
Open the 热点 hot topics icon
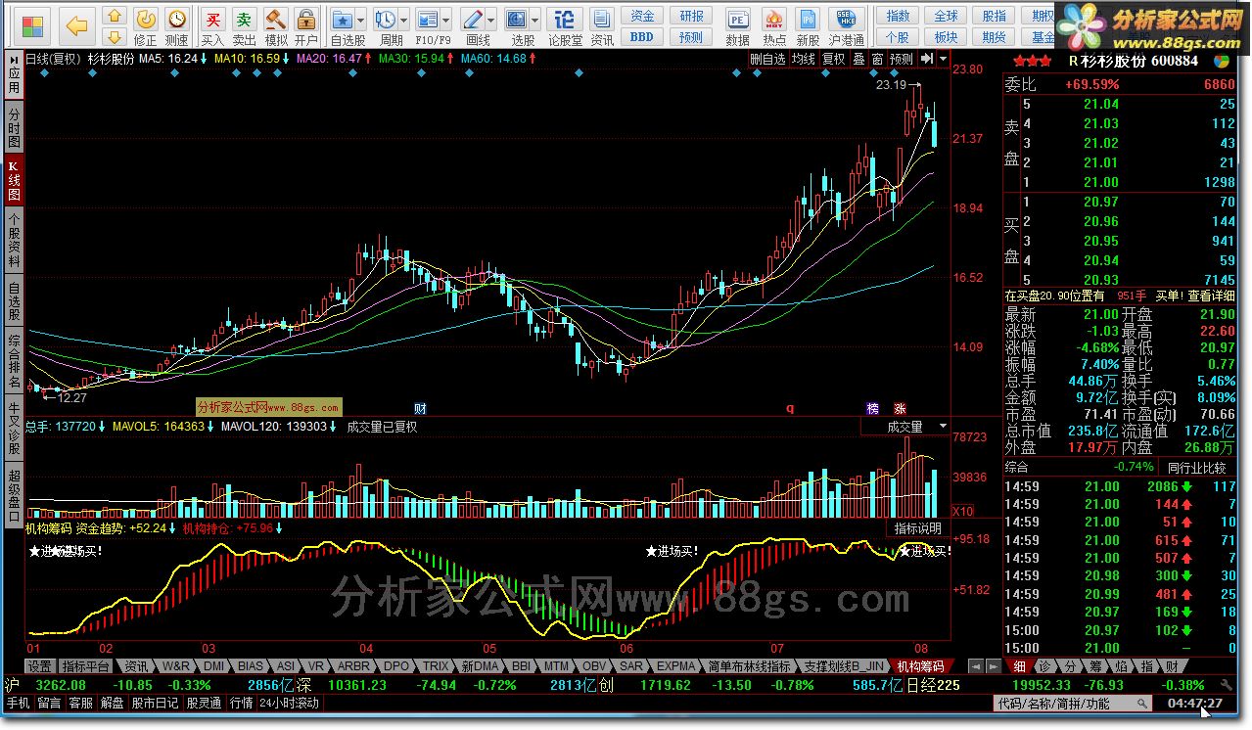point(773,26)
